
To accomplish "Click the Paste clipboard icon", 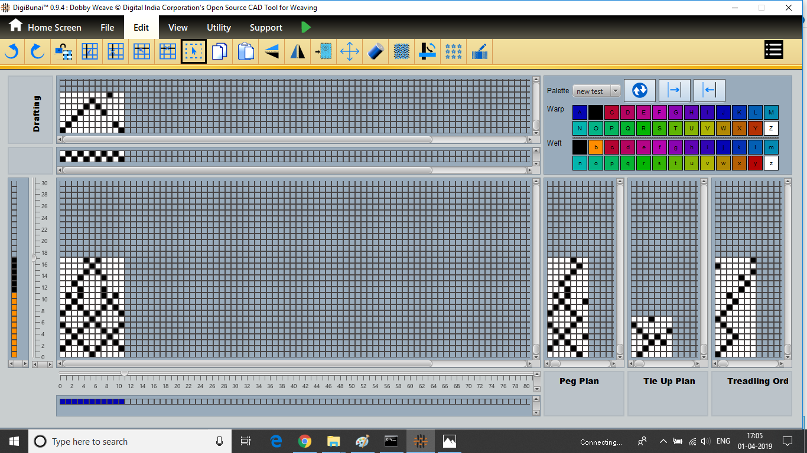I will click(246, 52).
